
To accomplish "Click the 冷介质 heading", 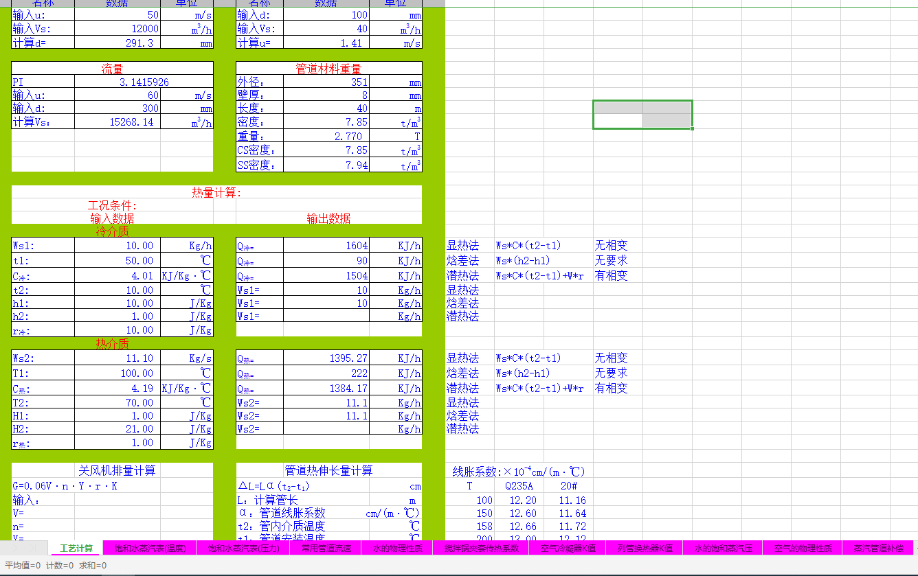I will 112,231.
